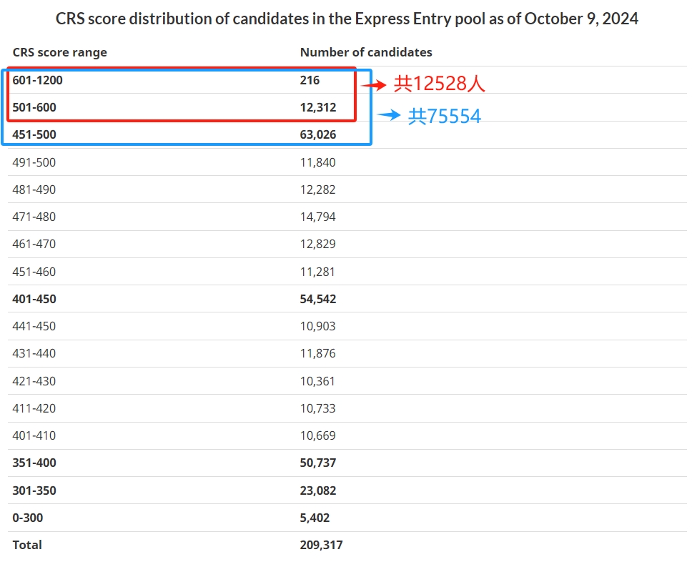Select the '481-490' score range cell
This screenshot has height=562, width=697.
34,190
